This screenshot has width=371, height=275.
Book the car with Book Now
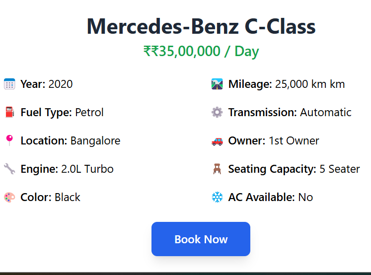[201, 239]
